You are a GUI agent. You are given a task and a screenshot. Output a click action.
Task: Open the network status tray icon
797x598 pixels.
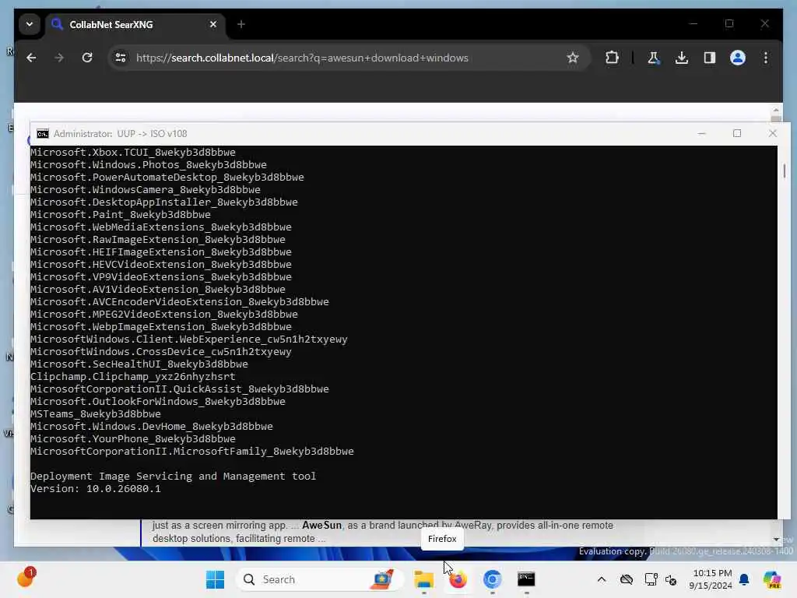pos(651,579)
